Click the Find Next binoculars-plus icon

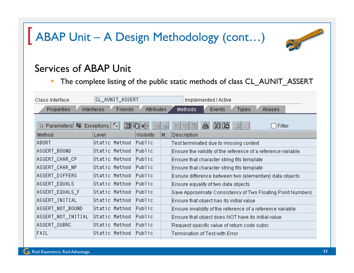tap(225, 126)
